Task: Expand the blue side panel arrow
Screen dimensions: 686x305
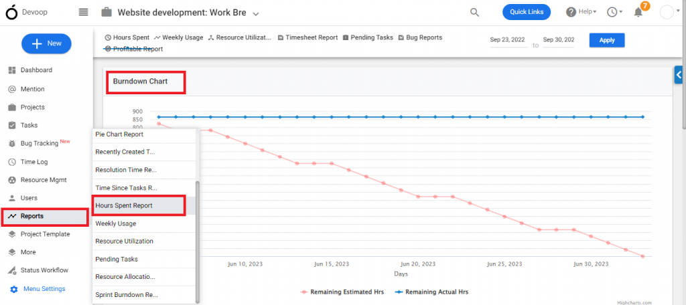Action: [679, 75]
